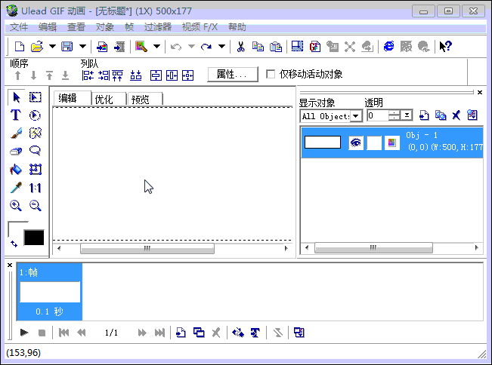Switch to the 优化 tab

click(109, 100)
